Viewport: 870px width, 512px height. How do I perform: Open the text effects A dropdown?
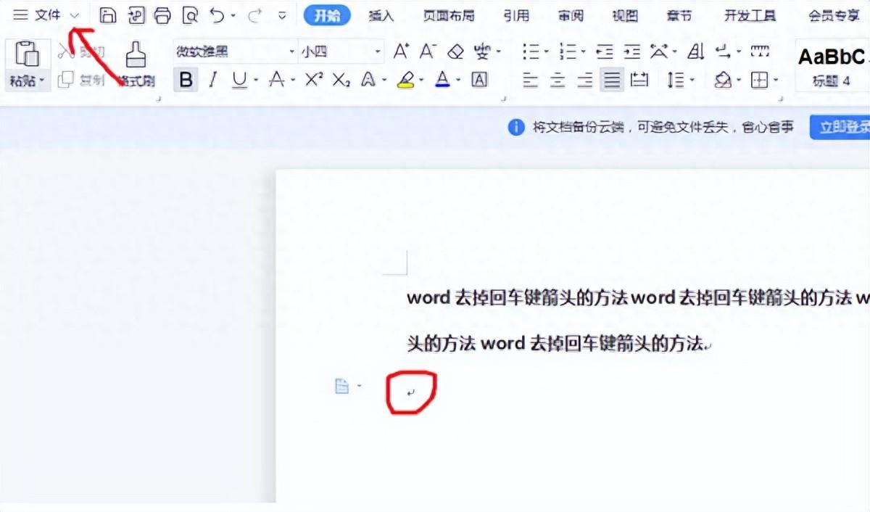tap(384, 80)
